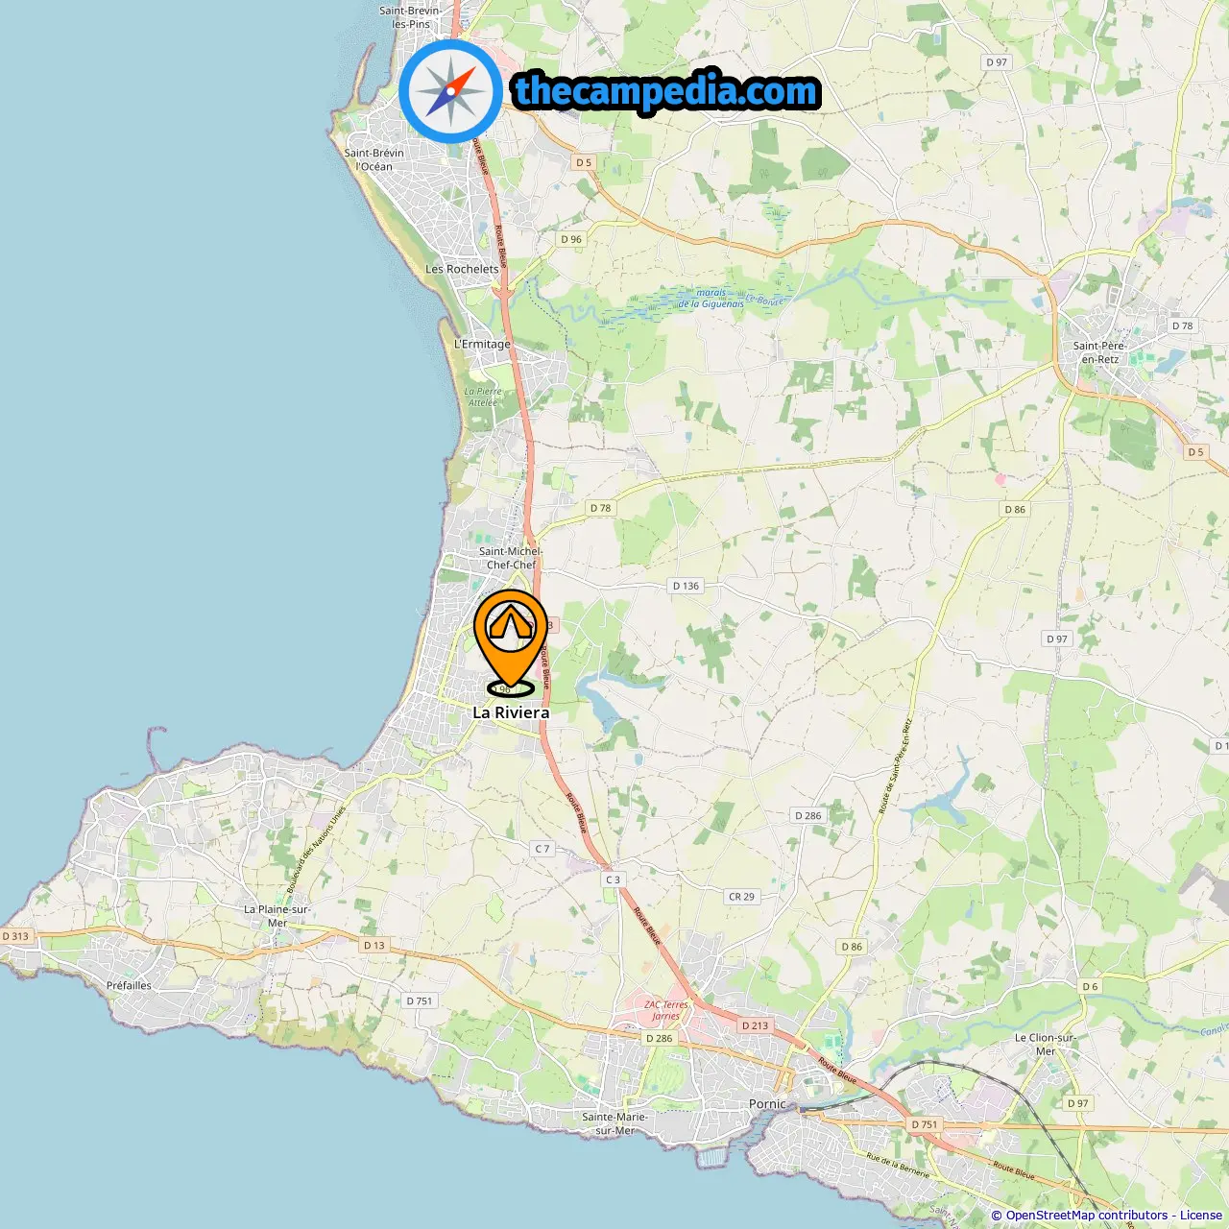Click the orange campsite tent marker
The image size is (1229, 1229).
pos(511,641)
